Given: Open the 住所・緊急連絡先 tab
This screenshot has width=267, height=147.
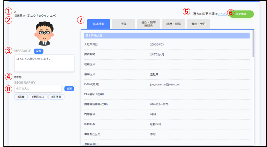Looking at the screenshot, I should click(149, 24).
